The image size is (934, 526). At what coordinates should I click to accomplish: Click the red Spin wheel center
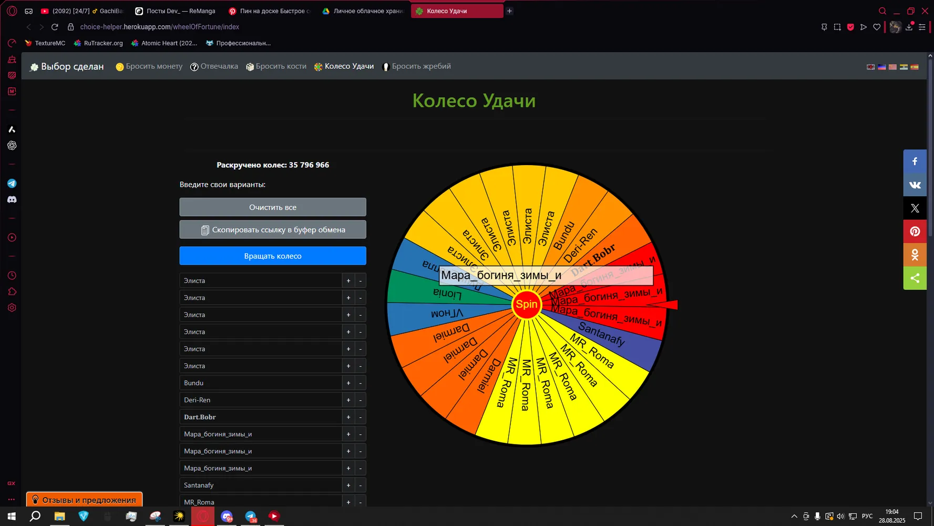(526, 304)
